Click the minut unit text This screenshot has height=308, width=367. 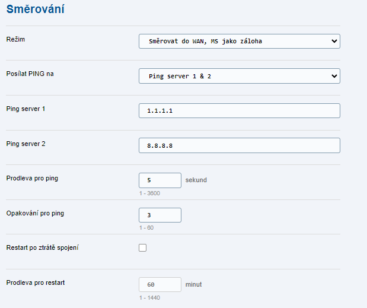click(x=193, y=285)
